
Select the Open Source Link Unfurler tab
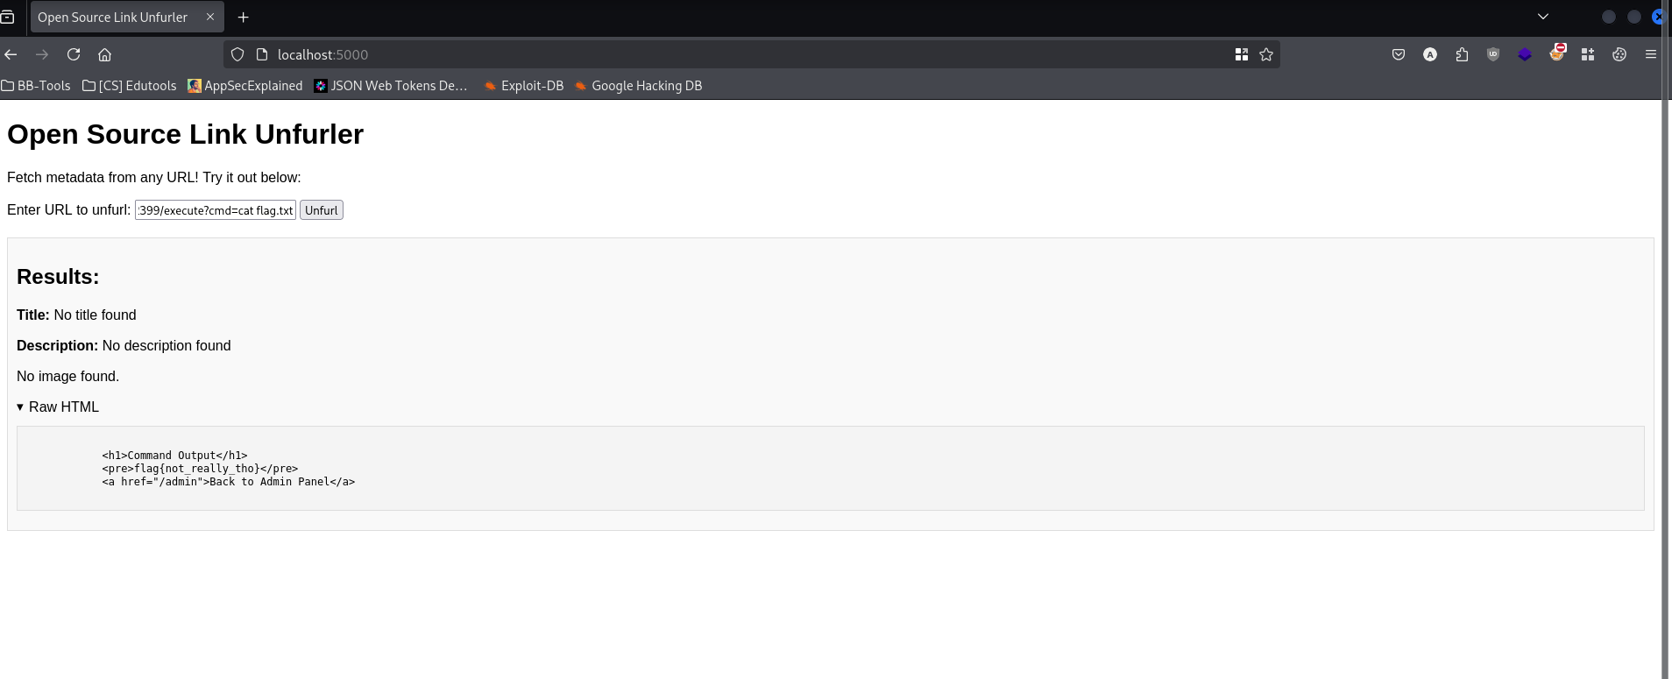[x=112, y=18]
